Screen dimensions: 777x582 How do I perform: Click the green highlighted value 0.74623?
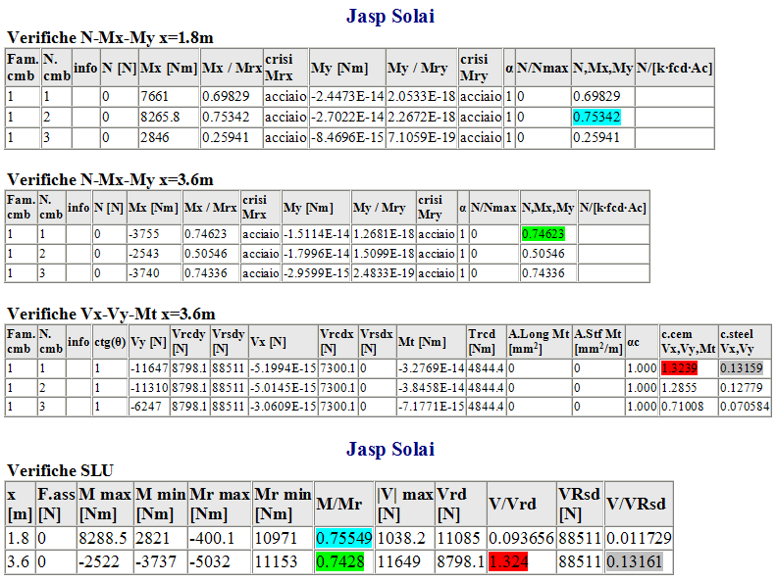tap(543, 234)
